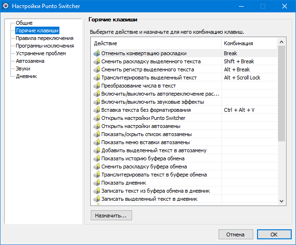Click the icon beside Показать дневник
The width and height of the screenshot is (296, 245).
96,183
